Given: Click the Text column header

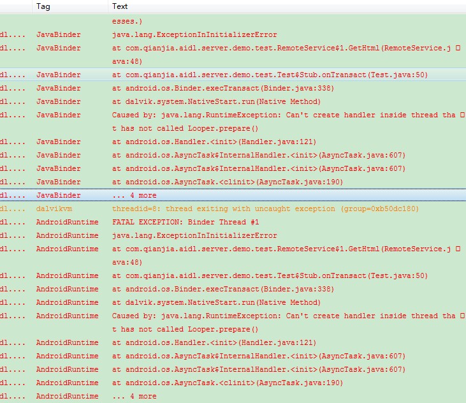Looking at the screenshot, I should tap(287, 6).
